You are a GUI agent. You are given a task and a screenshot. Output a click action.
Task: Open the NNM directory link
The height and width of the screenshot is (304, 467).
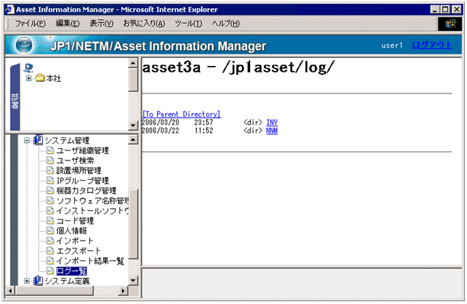(x=272, y=131)
